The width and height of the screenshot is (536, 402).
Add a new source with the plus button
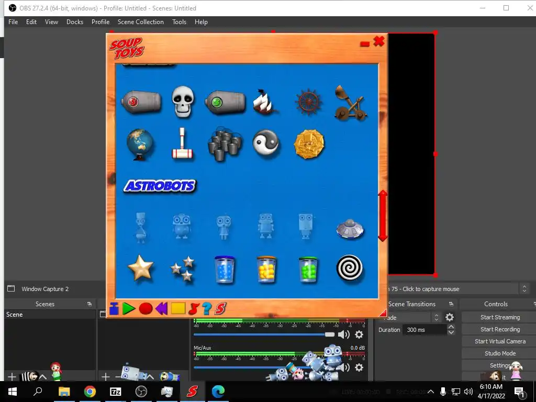tap(105, 377)
